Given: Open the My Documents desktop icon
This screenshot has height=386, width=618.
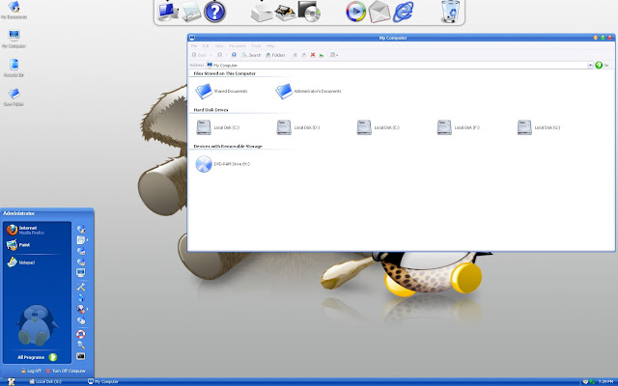Looking at the screenshot, I should point(14,10).
